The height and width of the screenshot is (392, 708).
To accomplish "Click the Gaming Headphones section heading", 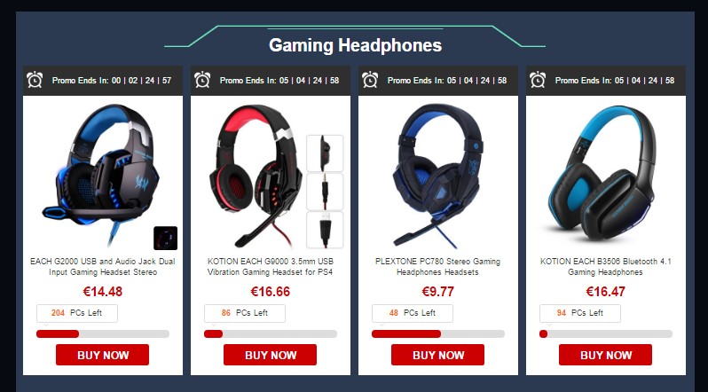I will coord(356,45).
